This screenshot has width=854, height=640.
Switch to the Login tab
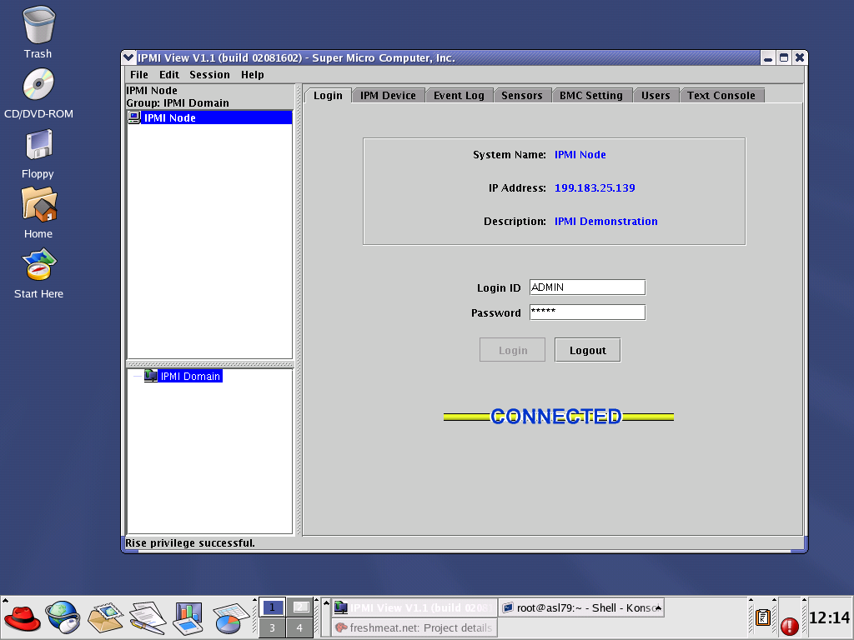point(328,95)
